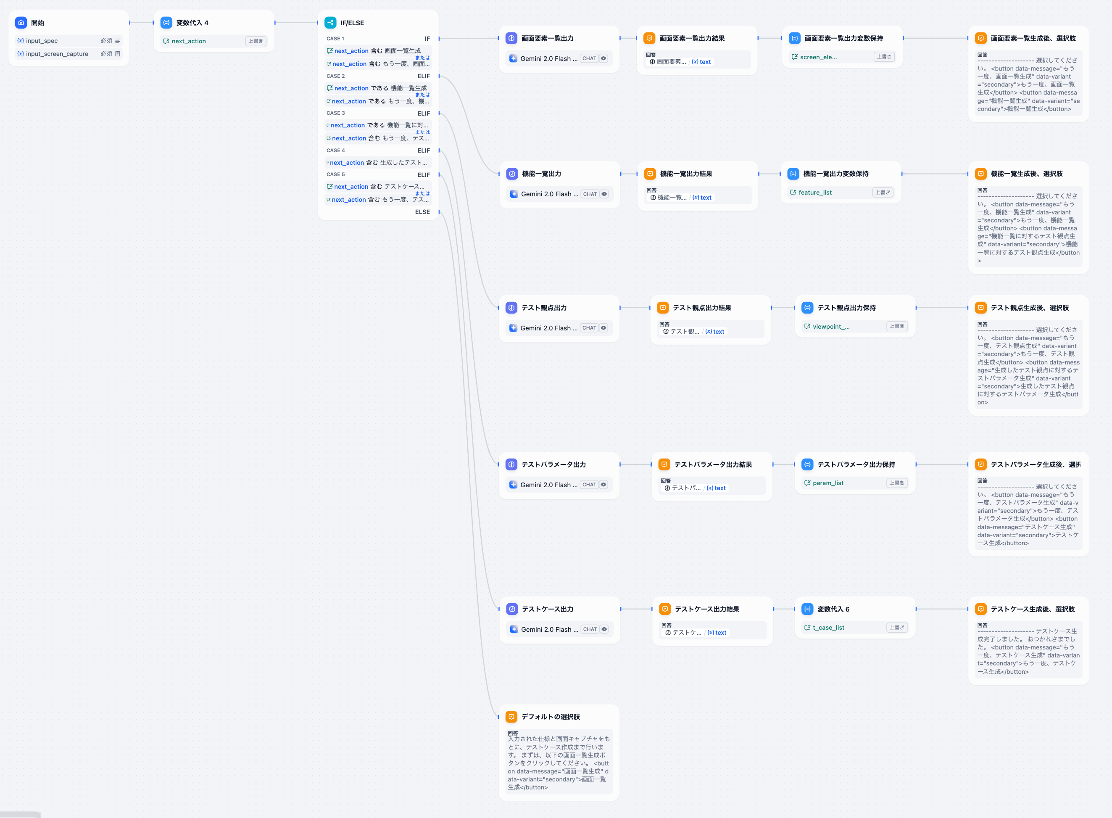Select the CASE 2 condition row 機能一覧生成
The width and height of the screenshot is (1112, 818).
(377, 88)
